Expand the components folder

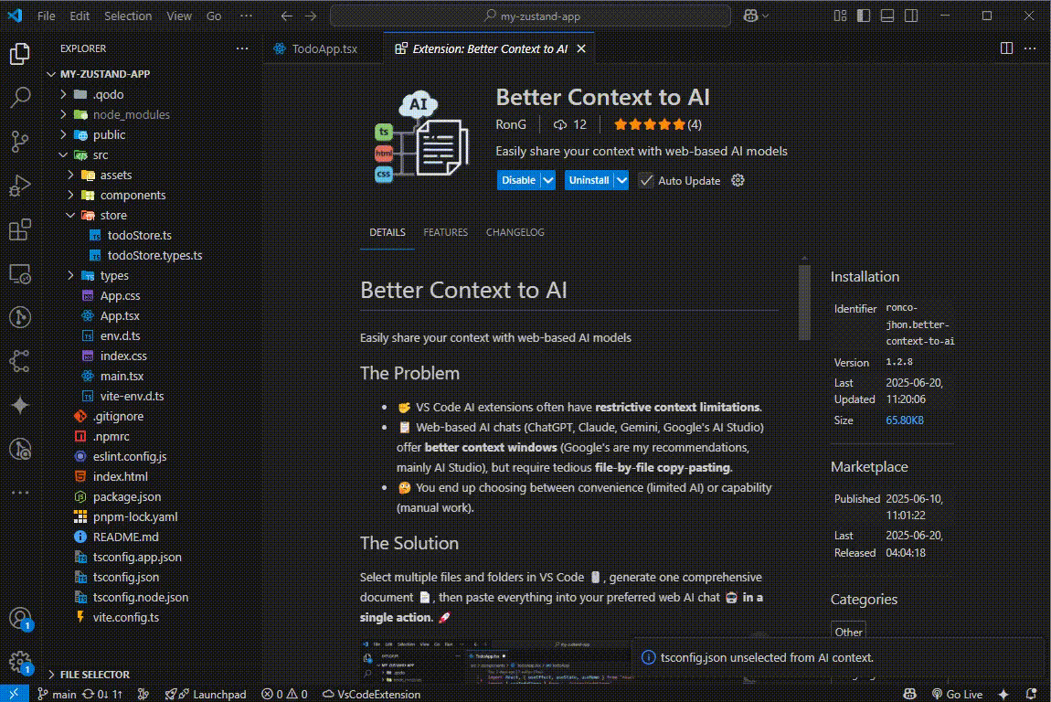click(x=71, y=195)
